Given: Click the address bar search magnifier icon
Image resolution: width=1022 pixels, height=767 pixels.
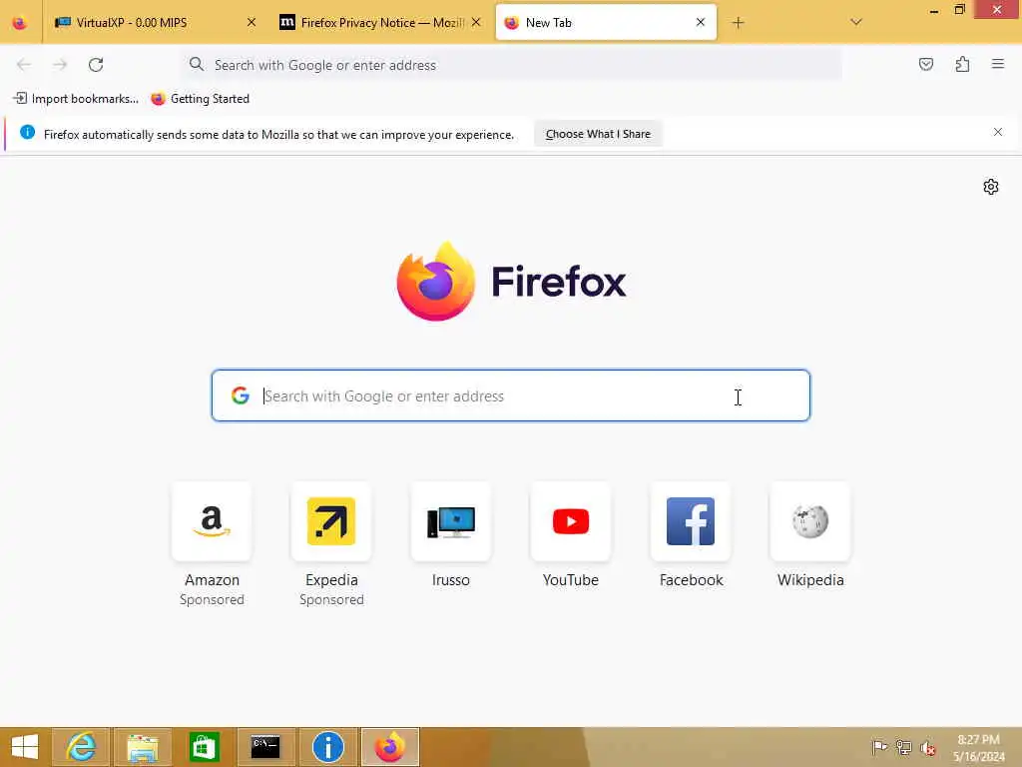Looking at the screenshot, I should click(197, 65).
